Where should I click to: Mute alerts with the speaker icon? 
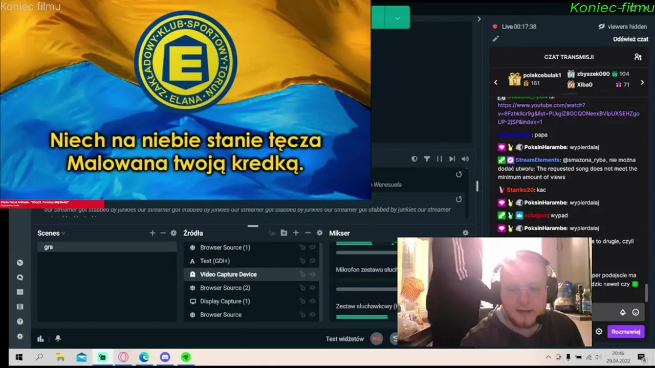pos(465,159)
